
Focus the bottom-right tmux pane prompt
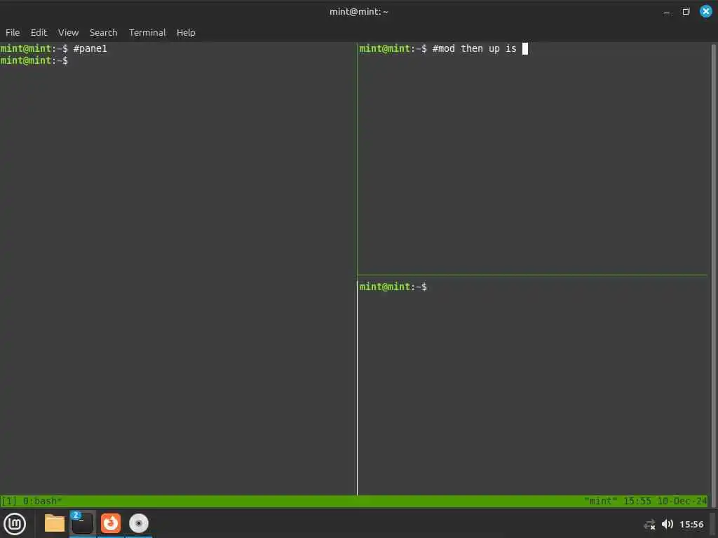(x=532, y=388)
